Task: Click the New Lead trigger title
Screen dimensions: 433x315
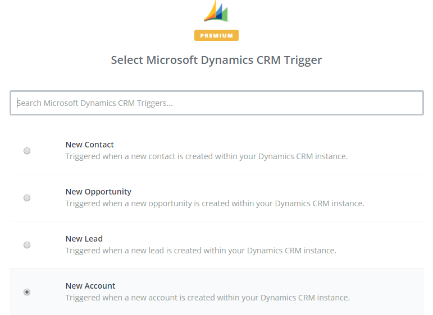Action: [x=84, y=239]
